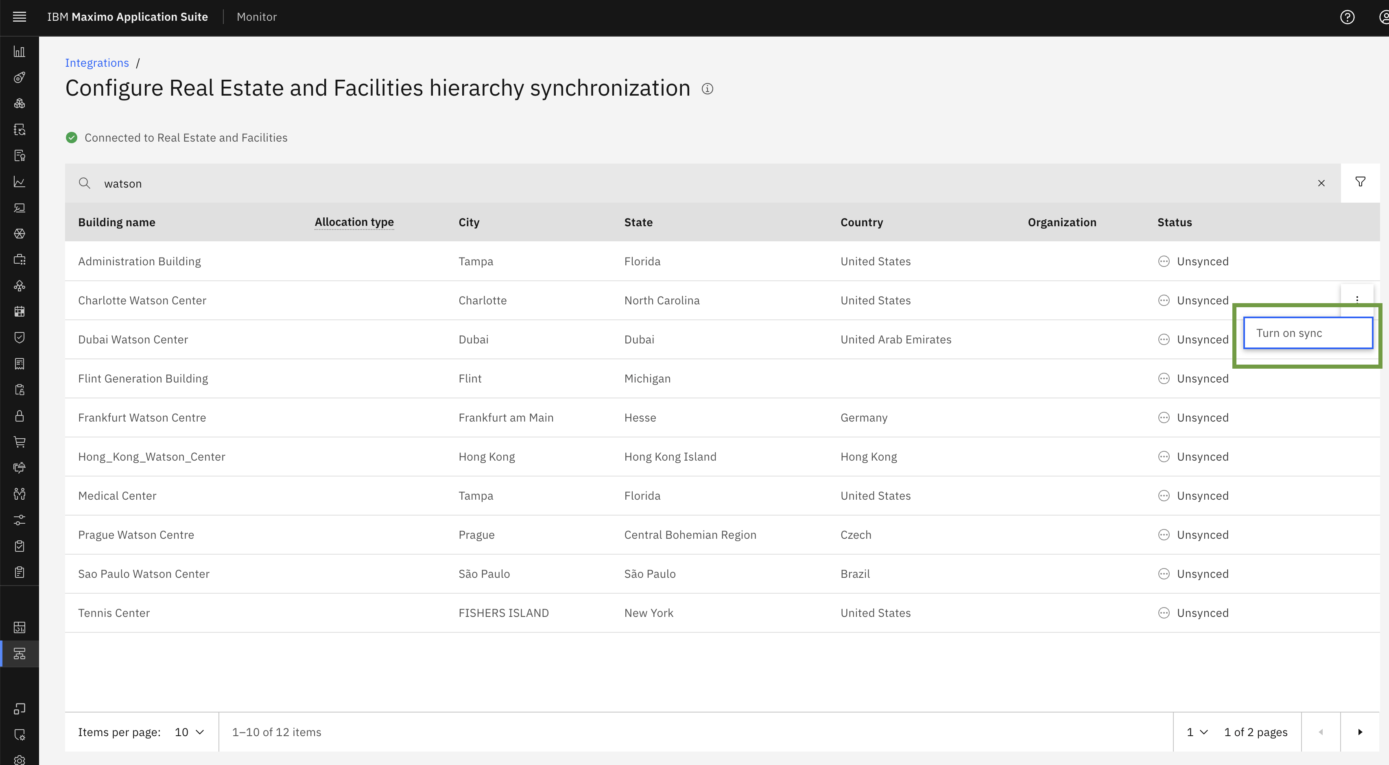Click the Monitor app name in header
Screen dimensions: 1389x765
tap(257, 17)
